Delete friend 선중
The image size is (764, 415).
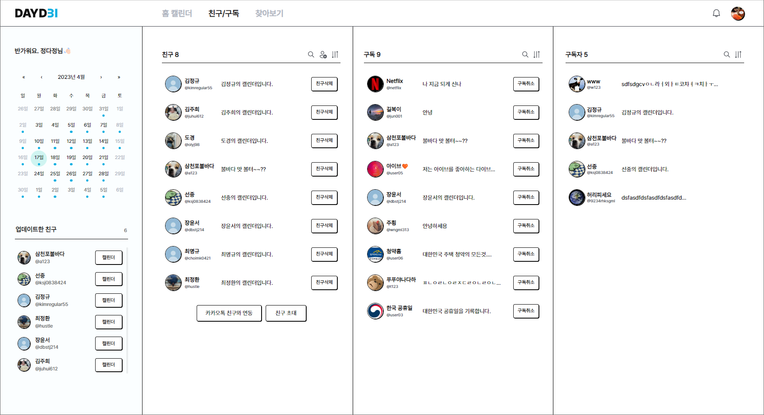coord(324,197)
